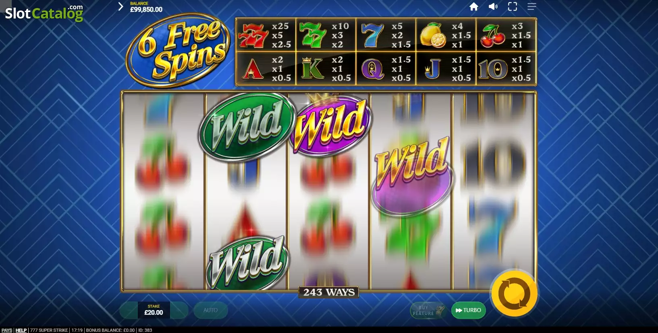Mute the game sound speaker icon
658x333 pixels.
pyautogui.click(x=493, y=6)
